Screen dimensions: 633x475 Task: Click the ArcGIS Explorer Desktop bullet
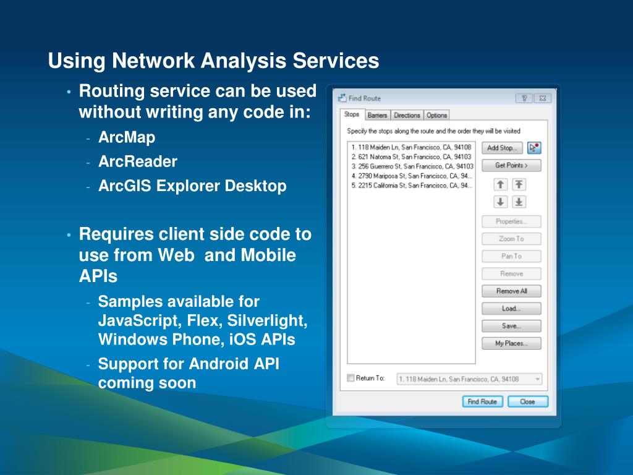[192, 186]
